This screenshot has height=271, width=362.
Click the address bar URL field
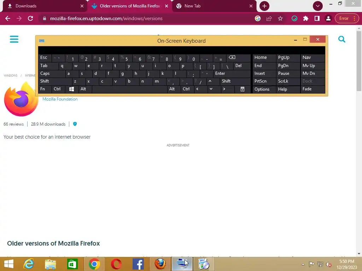(x=148, y=18)
